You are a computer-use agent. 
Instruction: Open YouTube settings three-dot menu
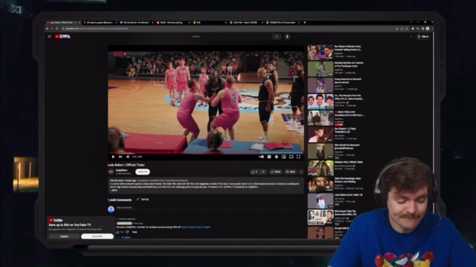click(x=411, y=36)
